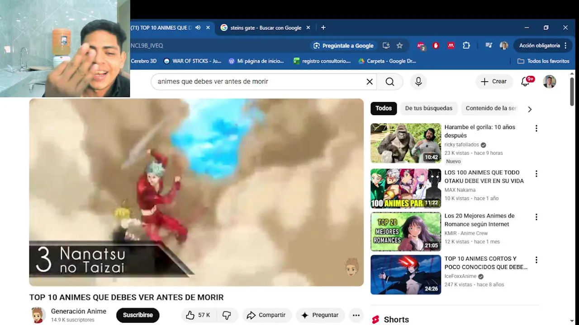Bookmark this page with the star icon
Screen dimensions: 579x325
[x=399, y=46]
